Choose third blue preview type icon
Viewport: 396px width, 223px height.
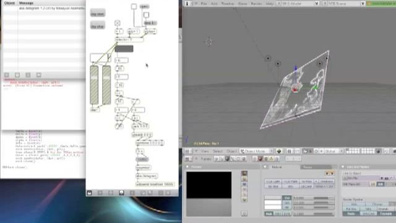(x=244, y=185)
